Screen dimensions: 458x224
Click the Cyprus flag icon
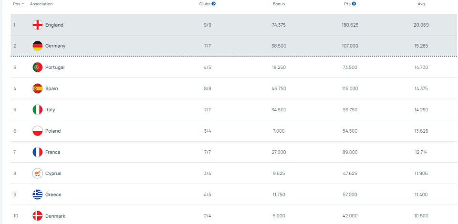[37, 174]
